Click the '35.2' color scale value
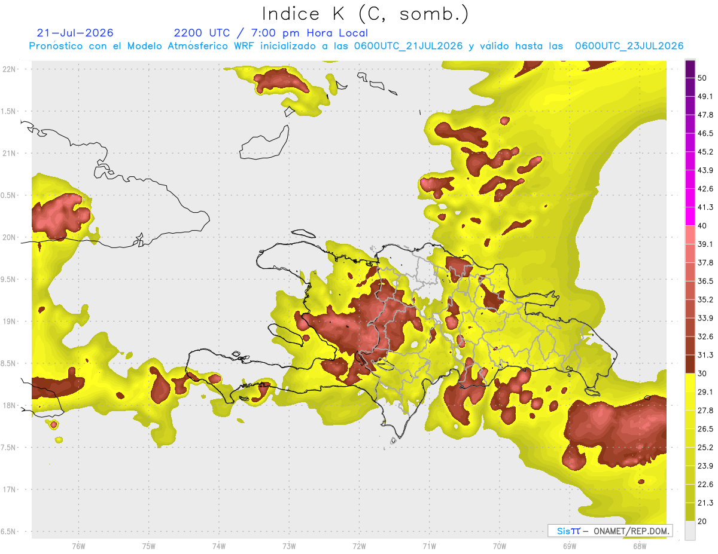Image resolution: width=718 pixels, height=554 pixels. 705,299
